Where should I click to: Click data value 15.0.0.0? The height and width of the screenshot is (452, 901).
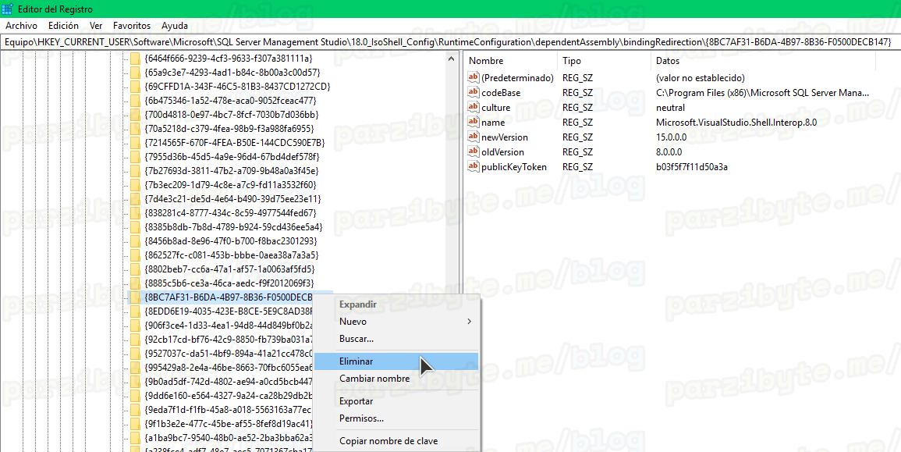click(671, 137)
